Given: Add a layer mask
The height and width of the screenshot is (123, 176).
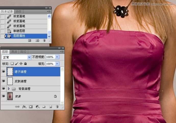Looking at the screenshot, I should click(31, 107).
